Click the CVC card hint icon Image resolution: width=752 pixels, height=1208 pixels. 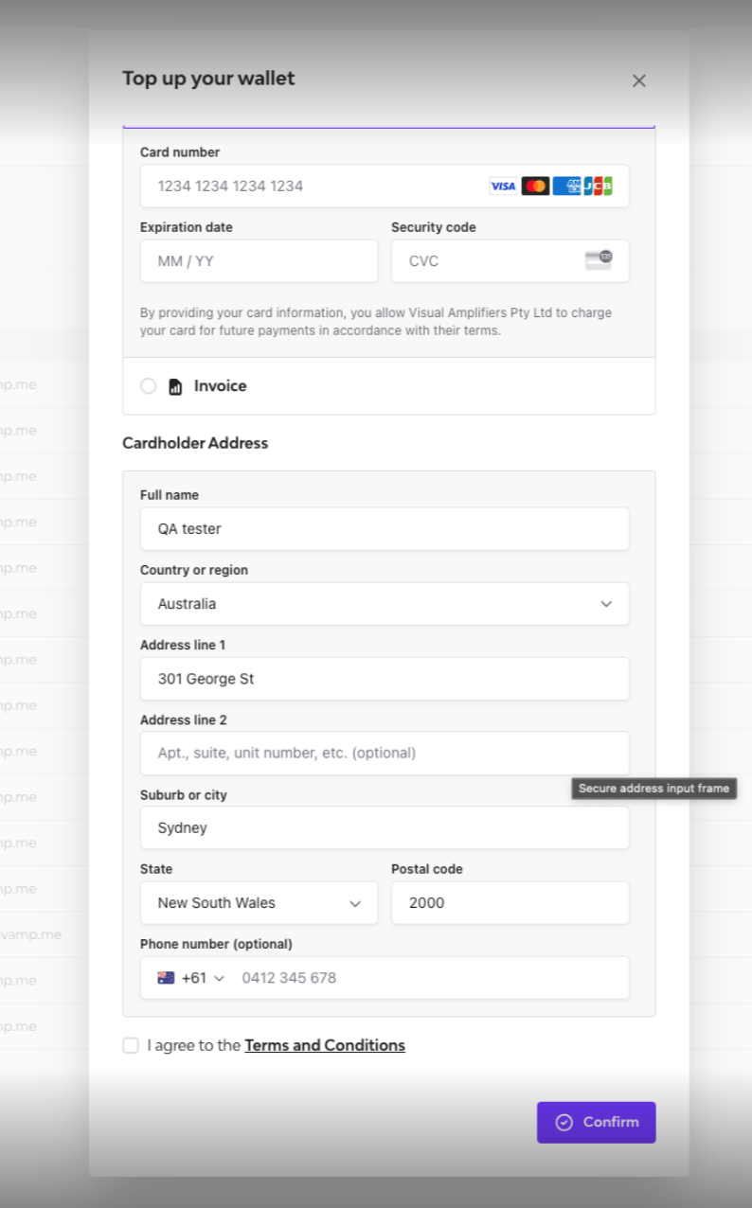[x=599, y=260]
